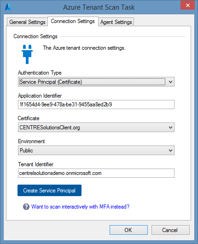The height and width of the screenshot is (244, 198).
Task: Close the Azure Tenant Scan Task dialog
Action: point(187,5)
